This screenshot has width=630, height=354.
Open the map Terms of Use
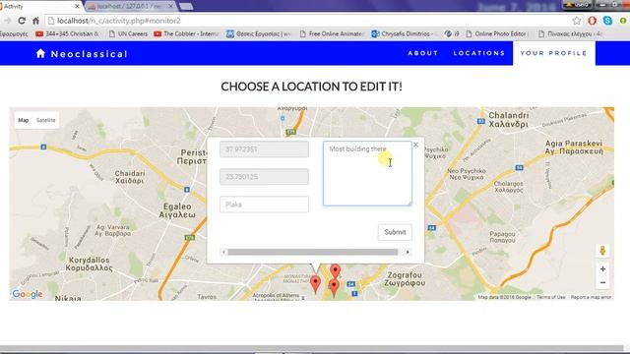point(551,297)
